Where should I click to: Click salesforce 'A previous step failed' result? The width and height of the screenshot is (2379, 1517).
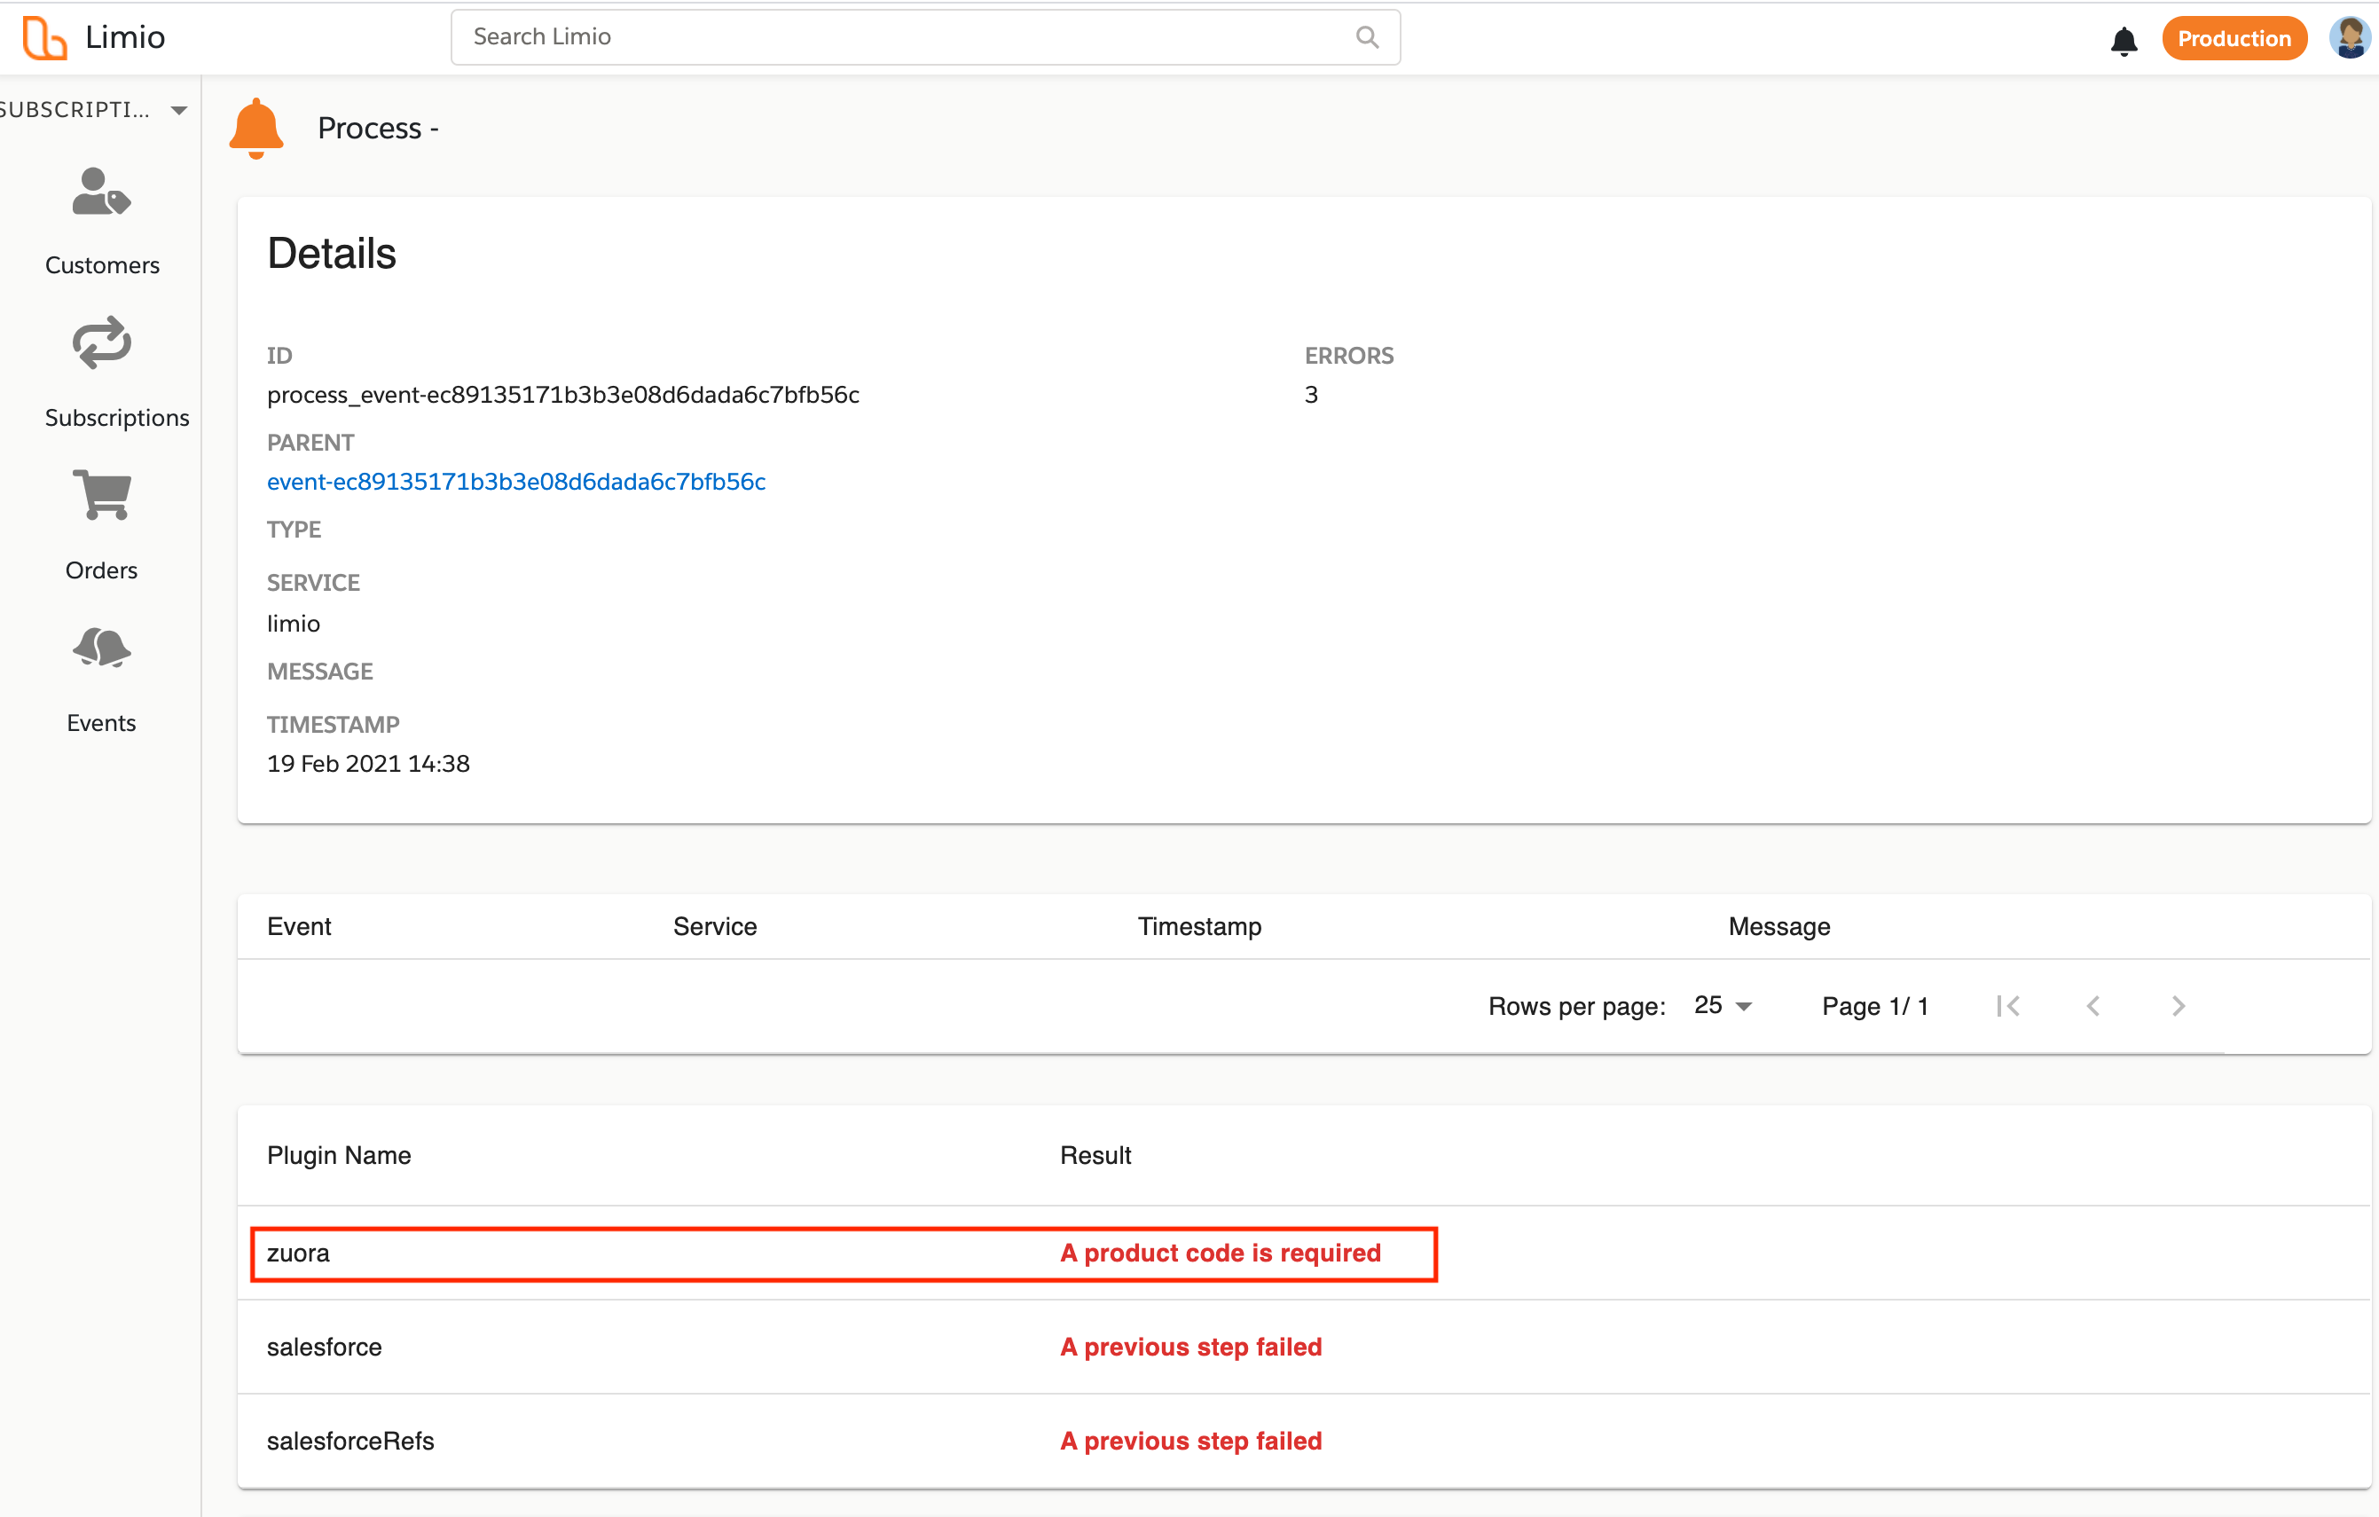[x=1190, y=1347]
